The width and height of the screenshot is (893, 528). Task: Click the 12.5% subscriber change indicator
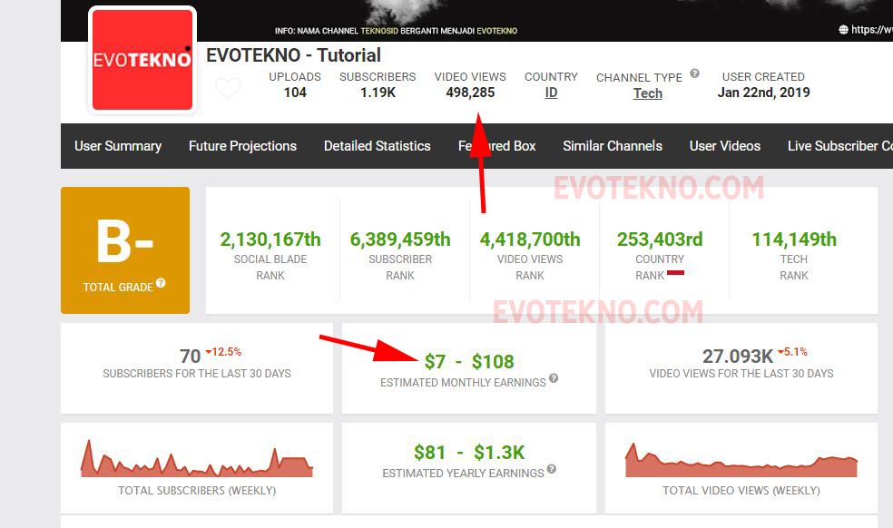coord(224,352)
